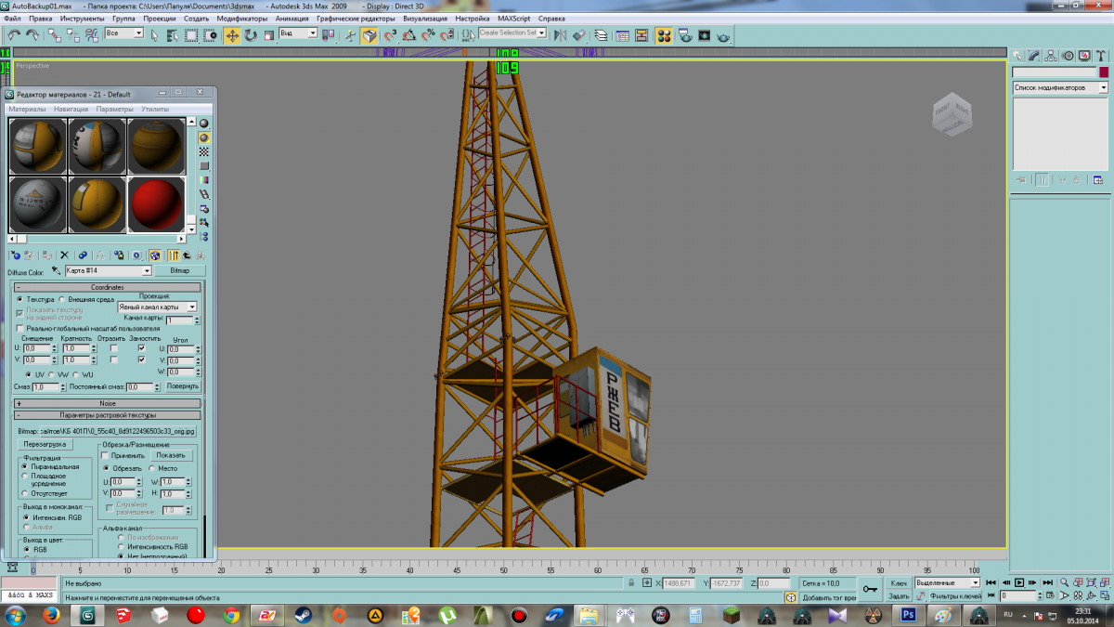This screenshot has width=1114, height=627.
Task: Click the Повернуть button
Action: pos(183,385)
